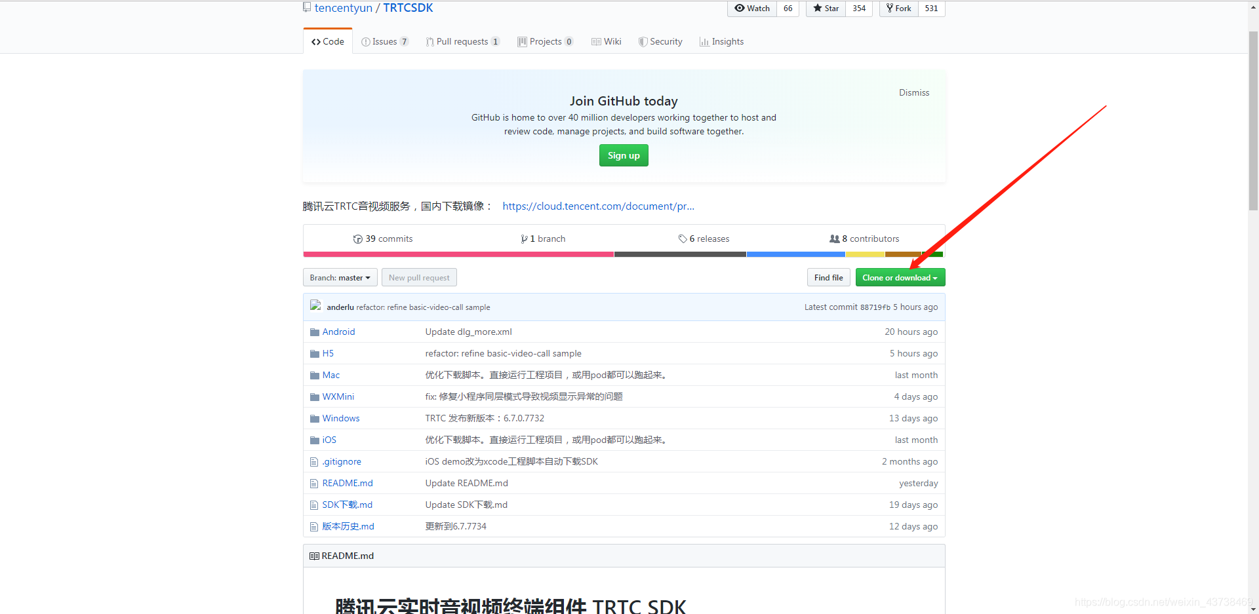This screenshot has width=1259, height=614.
Task: Open the WXMini folder
Action: click(x=338, y=397)
